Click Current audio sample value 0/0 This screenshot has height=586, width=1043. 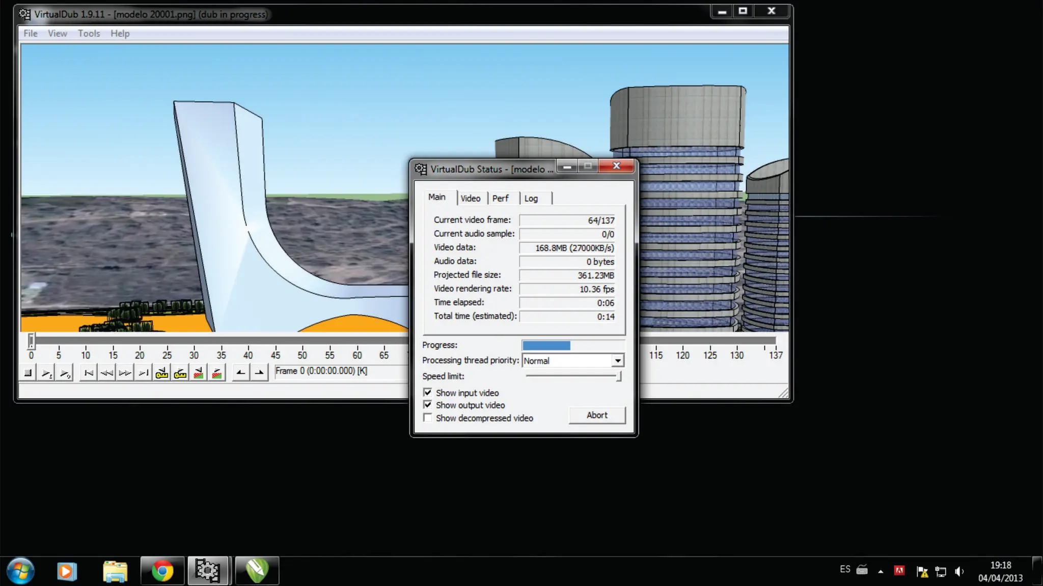click(x=608, y=234)
